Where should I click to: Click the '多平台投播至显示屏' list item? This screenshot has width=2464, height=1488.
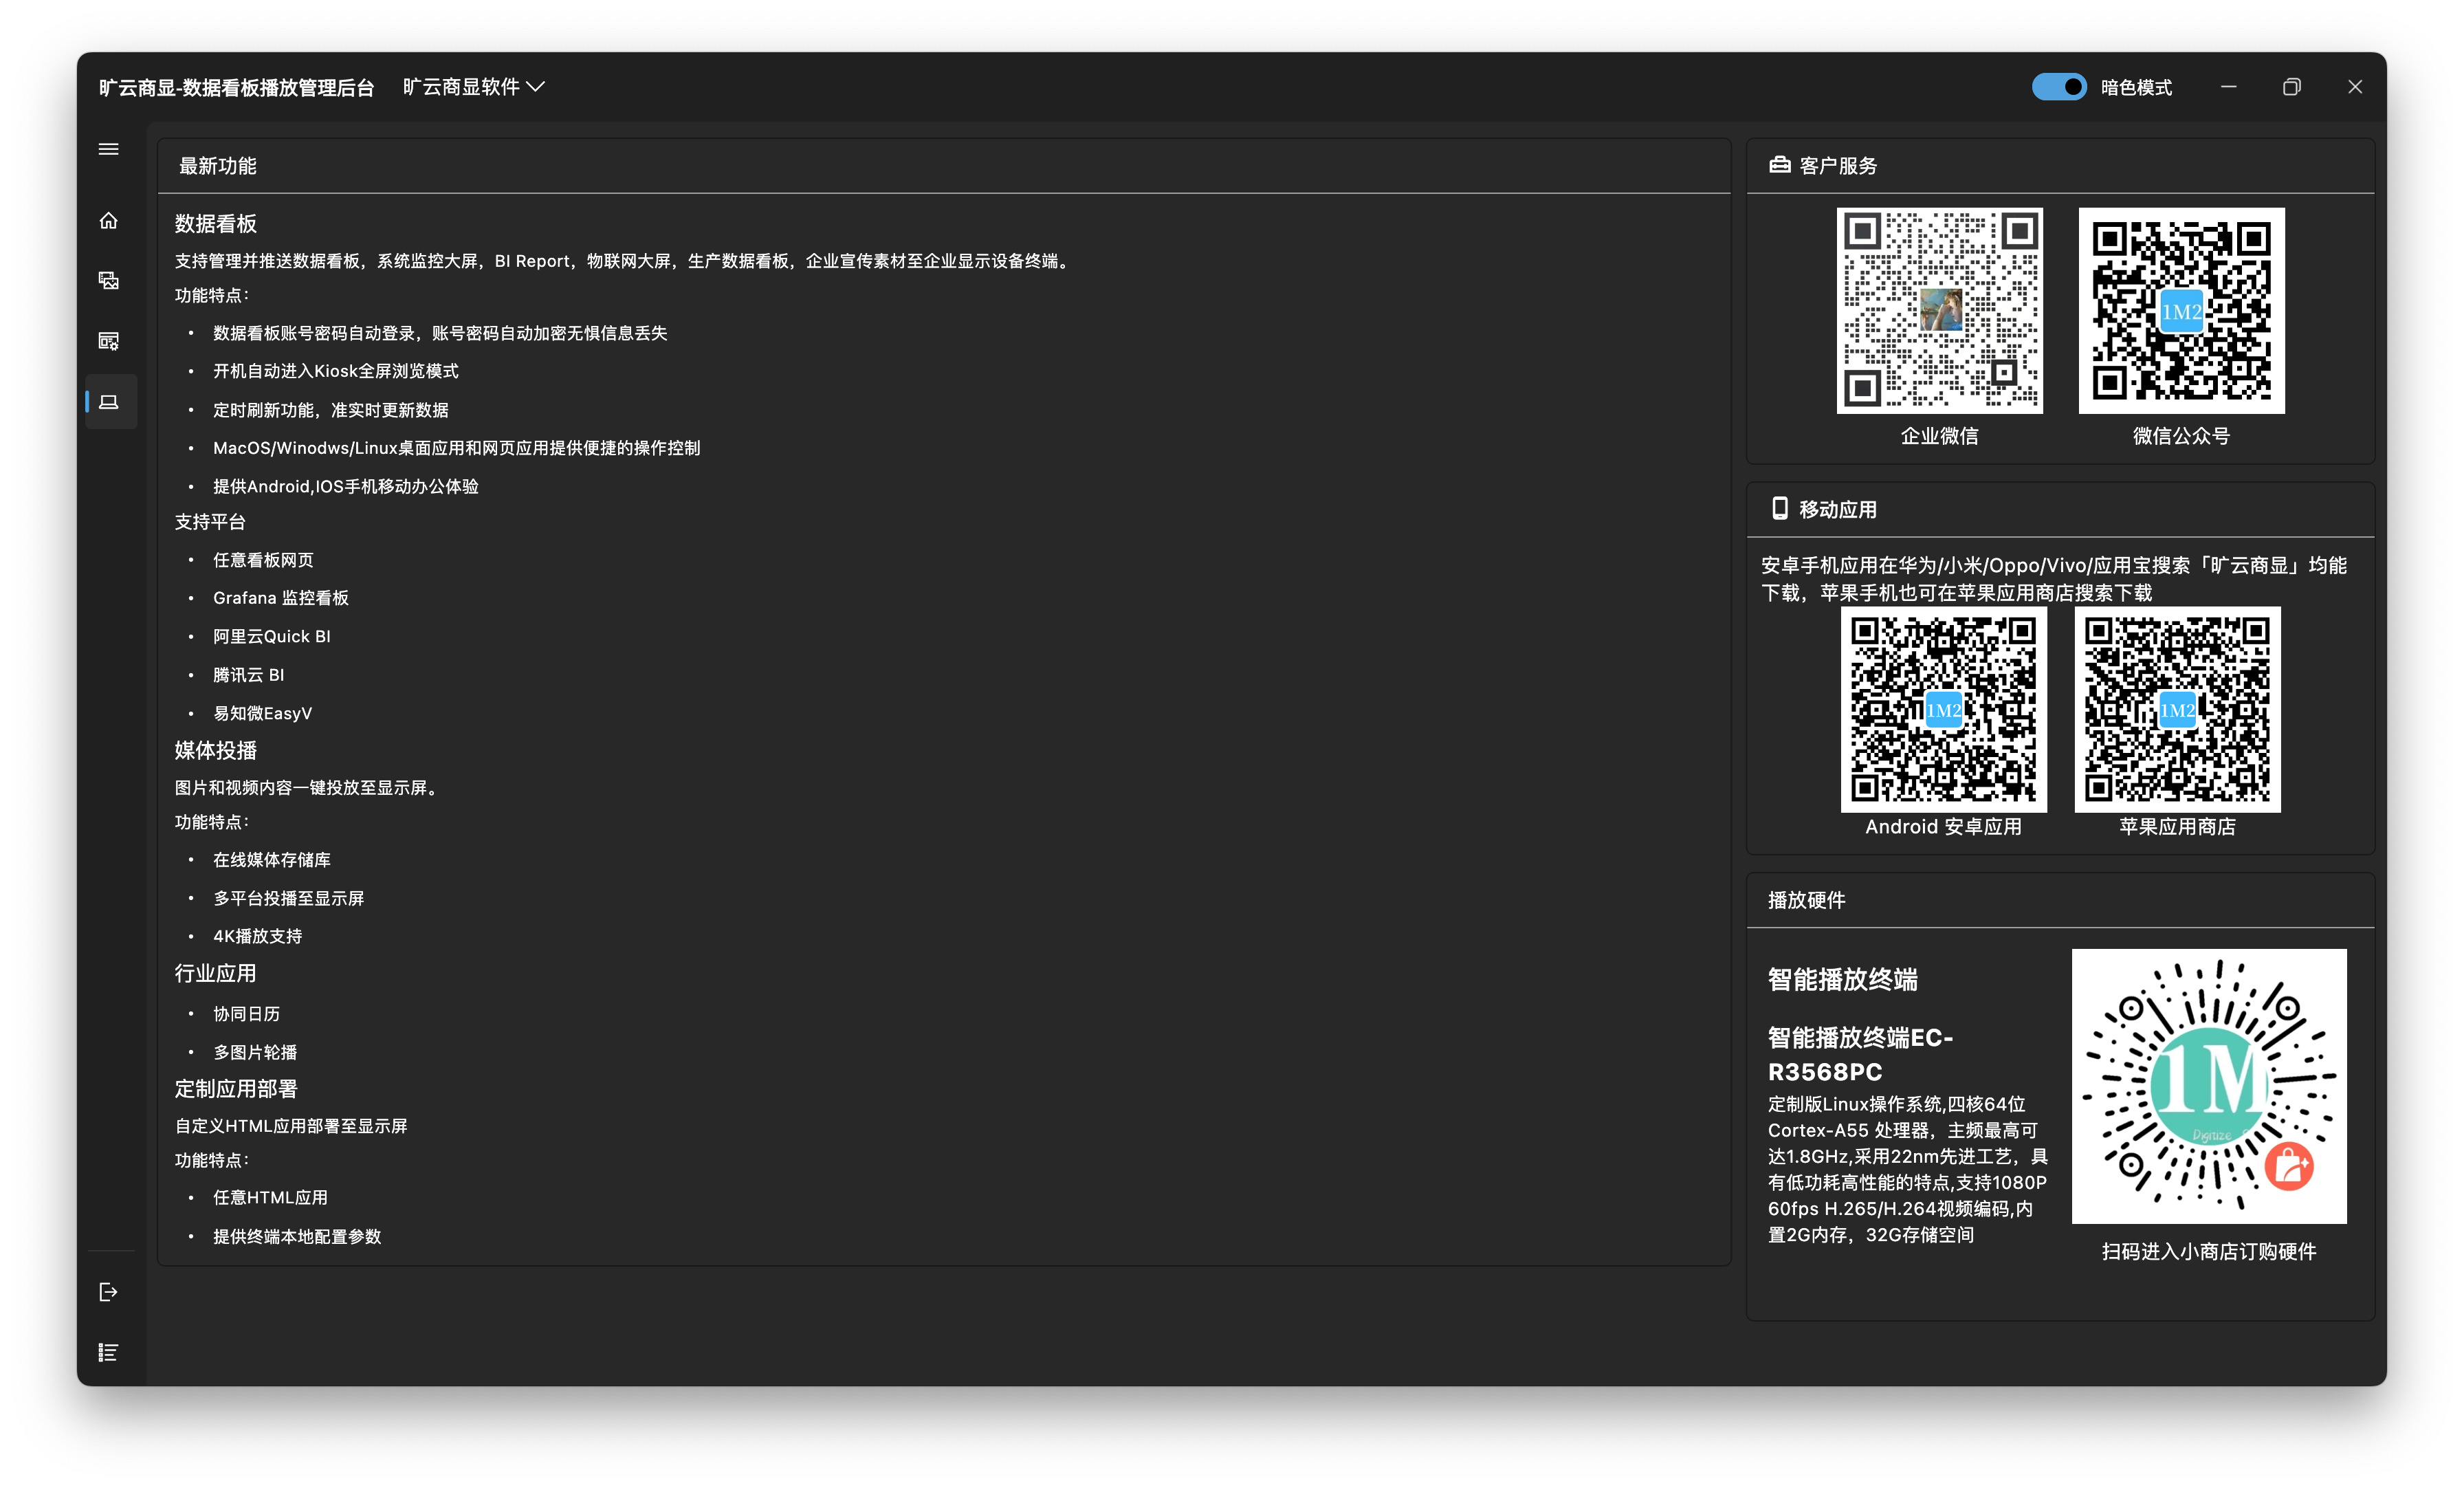point(289,898)
